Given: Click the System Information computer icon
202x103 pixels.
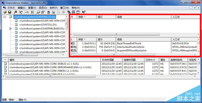Looking at the screenshot, I should click(x=48, y=12).
